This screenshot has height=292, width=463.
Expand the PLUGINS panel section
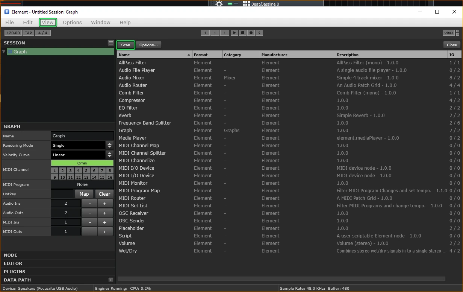[x=57, y=272]
